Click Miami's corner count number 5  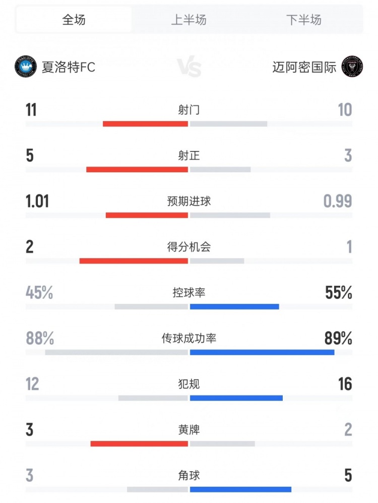(x=348, y=475)
